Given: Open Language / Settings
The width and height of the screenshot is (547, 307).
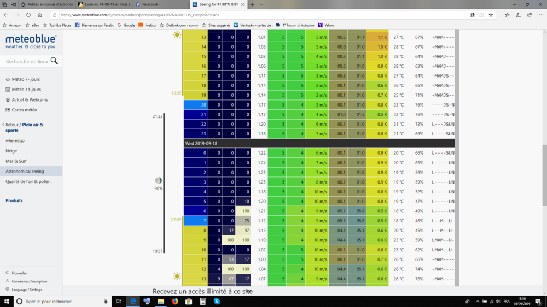Looking at the screenshot, I should pyautogui.click(x=24, y=289).
